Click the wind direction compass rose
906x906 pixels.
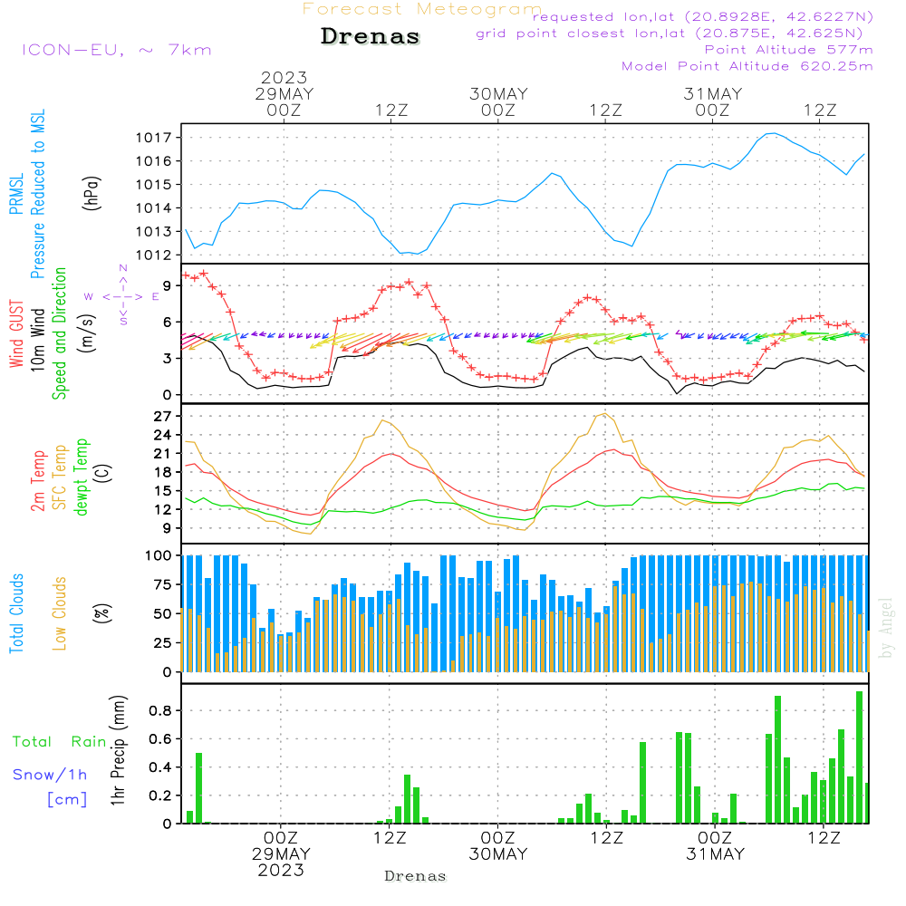click(122, 295)
